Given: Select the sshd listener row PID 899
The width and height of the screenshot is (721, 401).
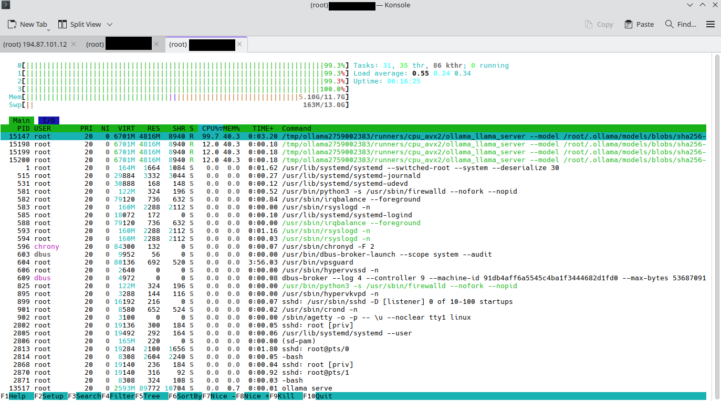Looking at the screenshot, I should coord(353,302).
